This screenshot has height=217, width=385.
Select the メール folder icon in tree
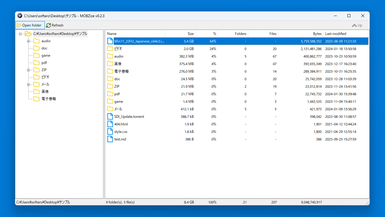click(x=36, y=84)
